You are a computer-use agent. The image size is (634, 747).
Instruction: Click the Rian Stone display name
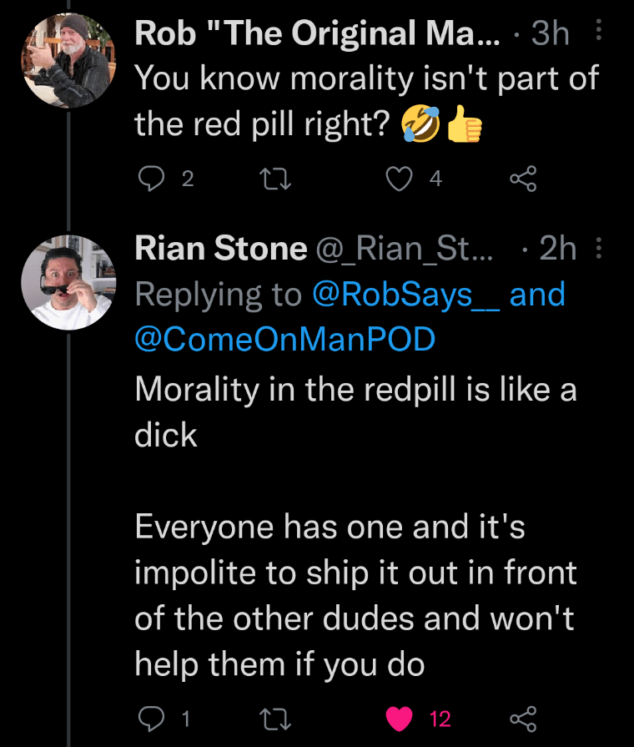point(220,248)
